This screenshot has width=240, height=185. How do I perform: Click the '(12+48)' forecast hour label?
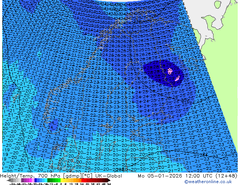226,176
